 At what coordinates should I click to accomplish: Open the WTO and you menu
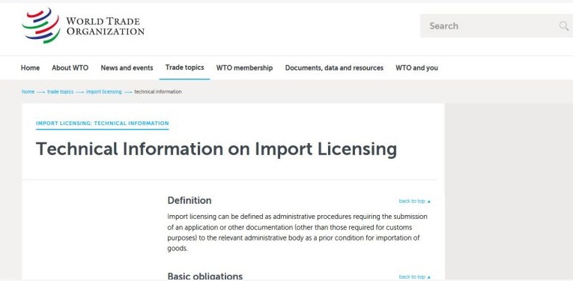[417, 68]
